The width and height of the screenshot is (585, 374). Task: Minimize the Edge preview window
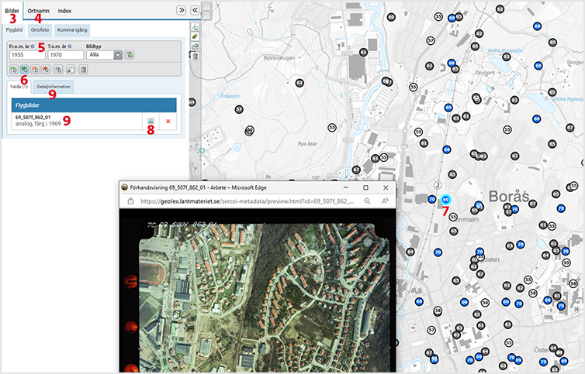pyautogui.click(x=346, y=187)
